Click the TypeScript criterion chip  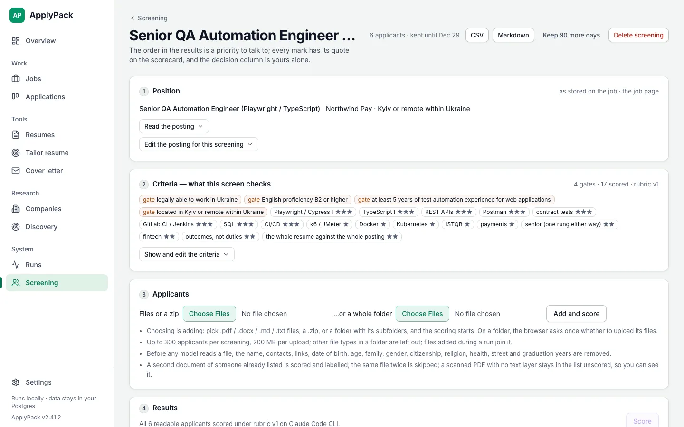click(389, 212)
